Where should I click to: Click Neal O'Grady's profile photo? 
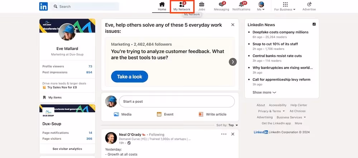111,138
